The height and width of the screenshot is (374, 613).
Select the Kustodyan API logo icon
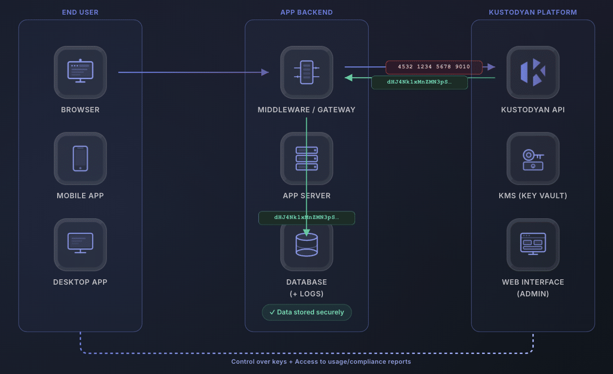point(533,72)
